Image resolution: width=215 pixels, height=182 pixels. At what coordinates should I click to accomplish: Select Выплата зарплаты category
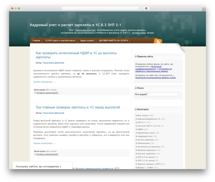pos(147,150)
